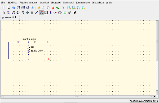The height and width of the screenshot is (103, 159).
Task: Create a new schematic document
Action: (4, 8)
